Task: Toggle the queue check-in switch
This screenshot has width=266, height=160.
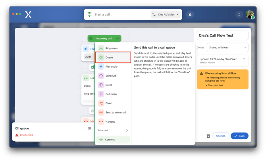Action: coord(89,129)
